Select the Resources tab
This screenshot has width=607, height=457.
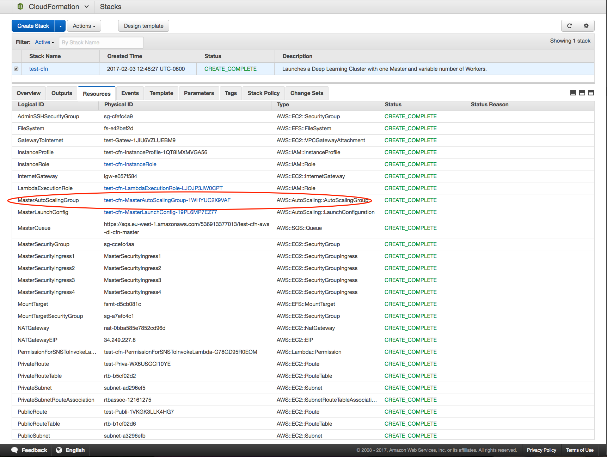tap(97, 94)
